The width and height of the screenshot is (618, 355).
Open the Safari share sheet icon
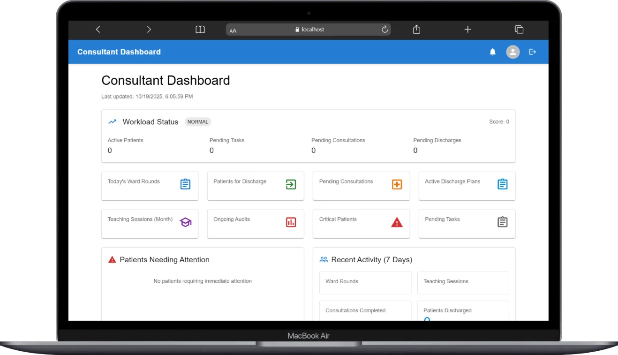click(416, 29)
